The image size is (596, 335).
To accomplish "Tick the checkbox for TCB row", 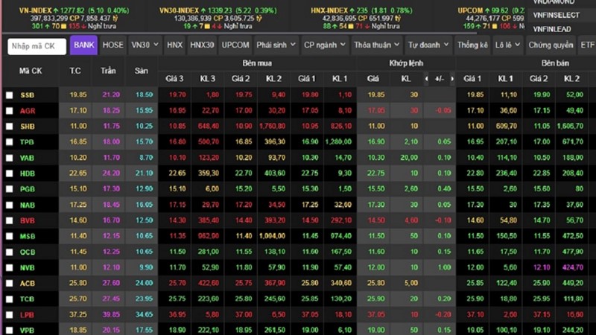I will 10,299.
